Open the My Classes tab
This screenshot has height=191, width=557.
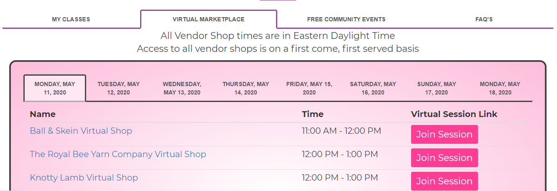[x=71, y=19]
